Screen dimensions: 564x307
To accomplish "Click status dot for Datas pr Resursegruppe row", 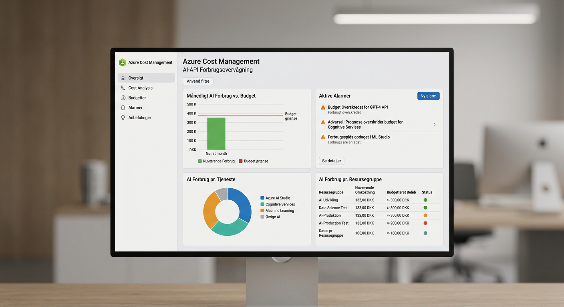I will tap(425, 233).
